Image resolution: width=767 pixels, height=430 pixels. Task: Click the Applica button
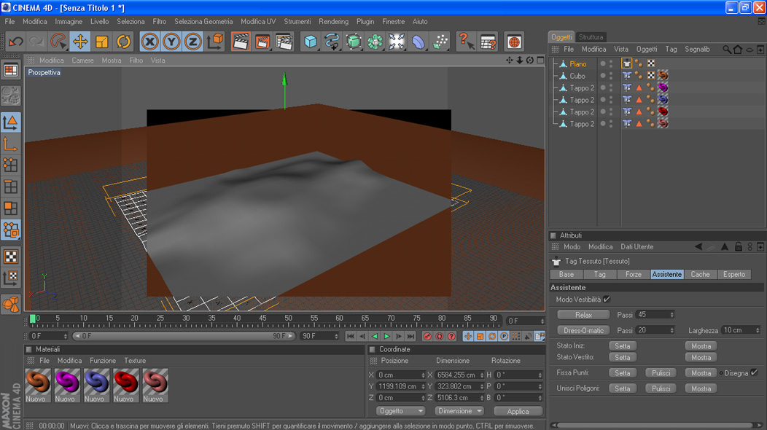518,411
